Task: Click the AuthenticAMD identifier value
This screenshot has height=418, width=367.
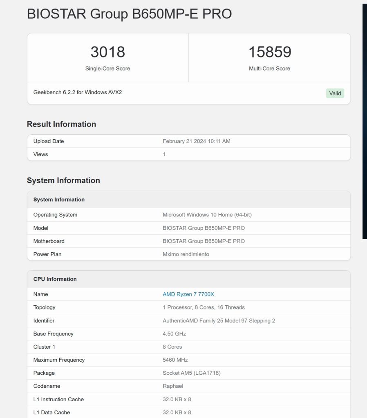Action: point(219,320)
